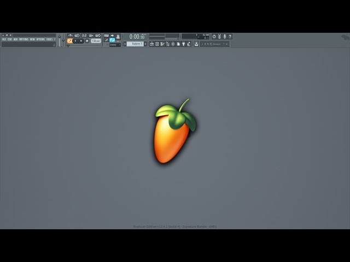Toggle loop recording
The height and width of the screenshot is (262, 350).
point(98,35)
